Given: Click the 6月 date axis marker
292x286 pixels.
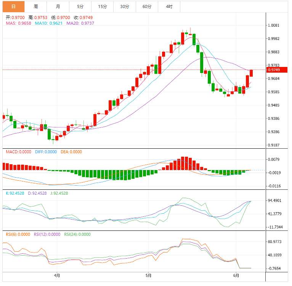Looking at the screenshot, I should (x=236, y=275).
